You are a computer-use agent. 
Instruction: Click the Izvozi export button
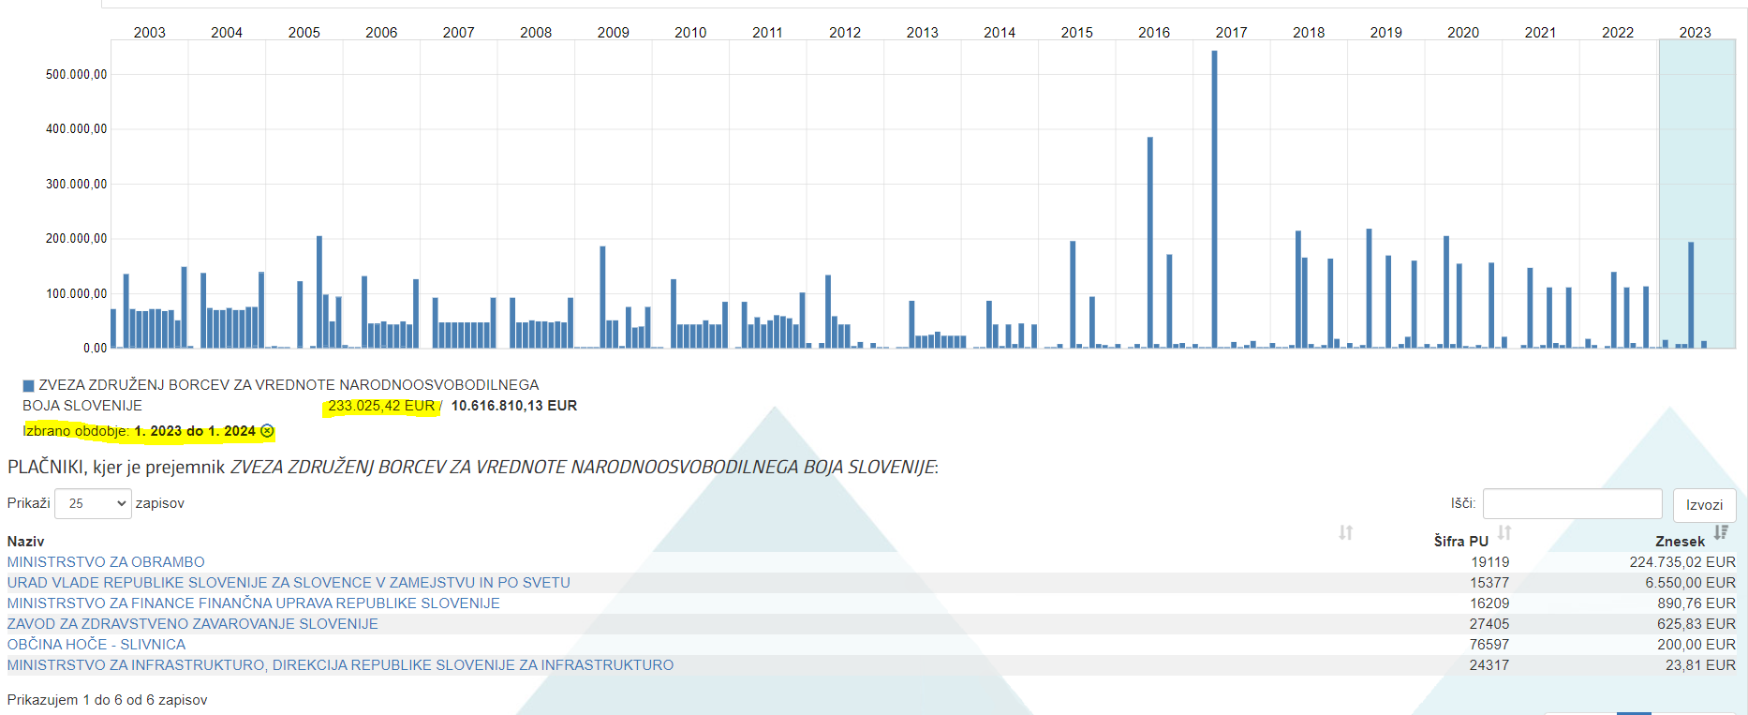coord(1704,505)
